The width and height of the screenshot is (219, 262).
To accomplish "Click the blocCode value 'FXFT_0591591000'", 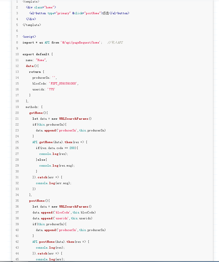I will [64, 83].
